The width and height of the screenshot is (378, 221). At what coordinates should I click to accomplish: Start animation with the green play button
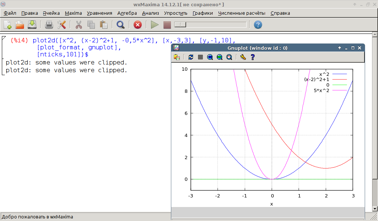155,25
